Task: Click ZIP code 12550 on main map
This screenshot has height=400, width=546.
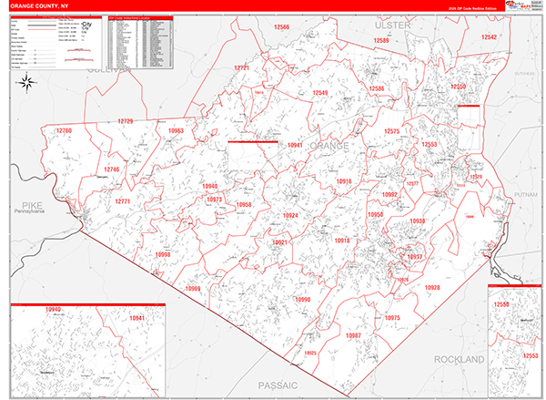Action: pyautogui.click(x=458, y=87)
